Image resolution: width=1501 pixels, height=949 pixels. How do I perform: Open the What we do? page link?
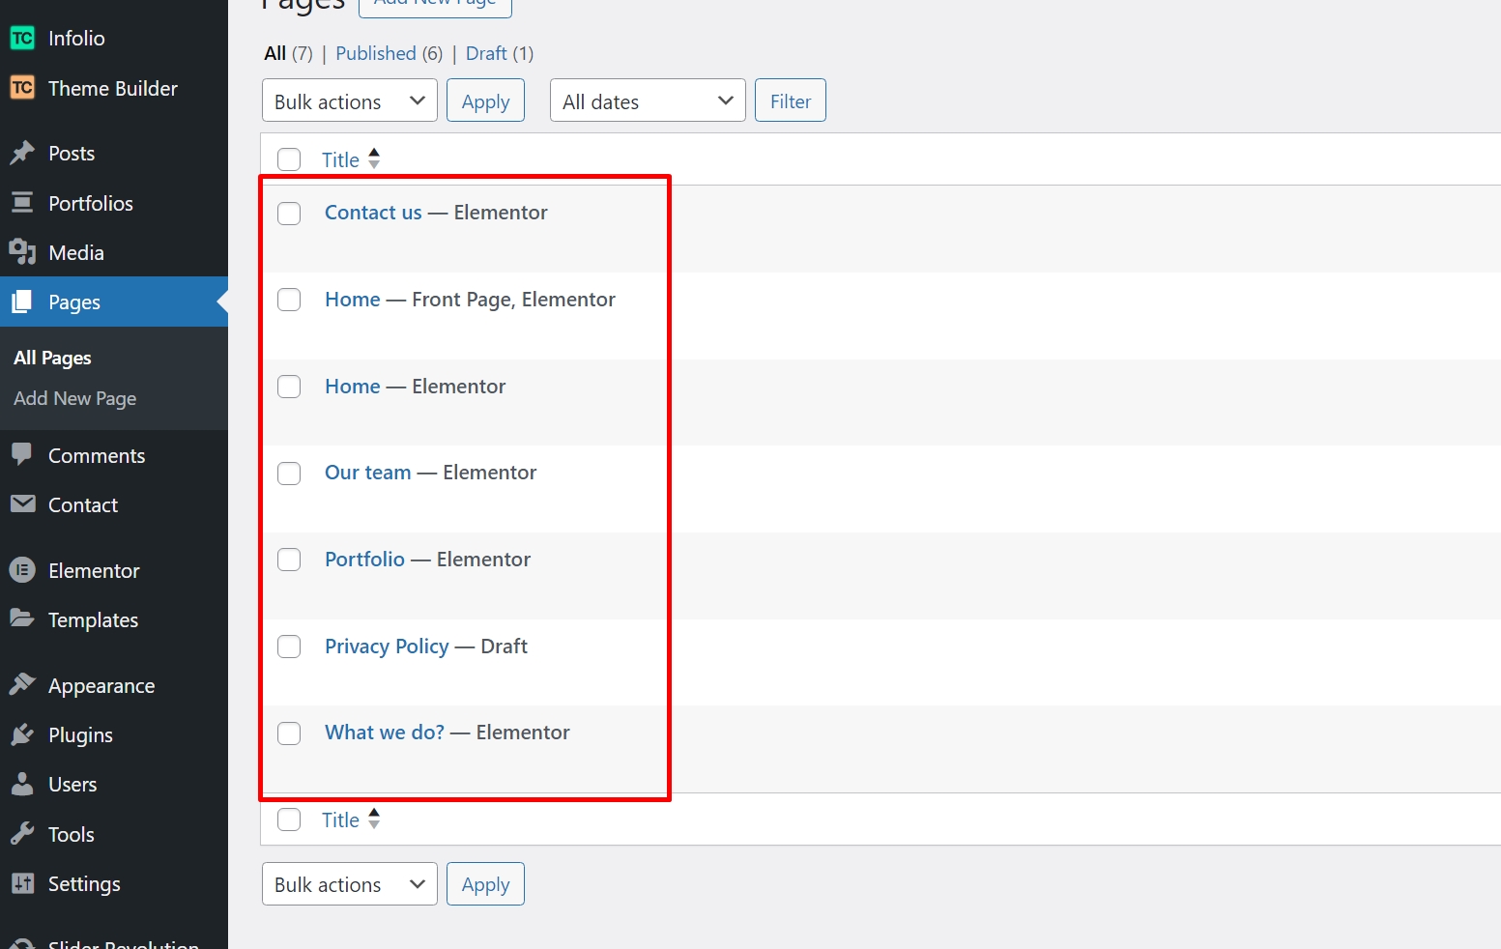[385, 733]
